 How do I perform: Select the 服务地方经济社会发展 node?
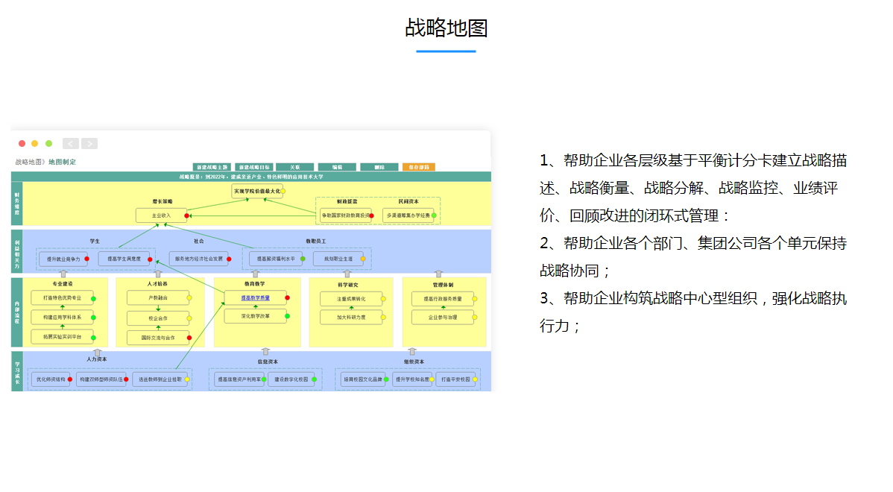pyautogui.click(x=199, y=259)
